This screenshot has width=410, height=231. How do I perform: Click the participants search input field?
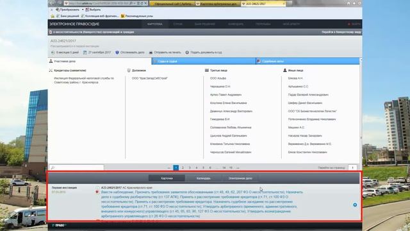point(77,167)
